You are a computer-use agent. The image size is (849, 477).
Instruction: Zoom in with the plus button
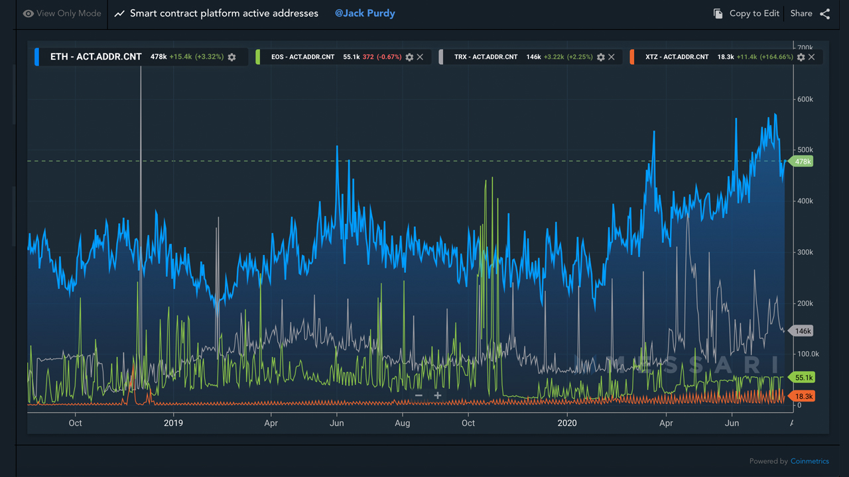click(x=438, y=396)
